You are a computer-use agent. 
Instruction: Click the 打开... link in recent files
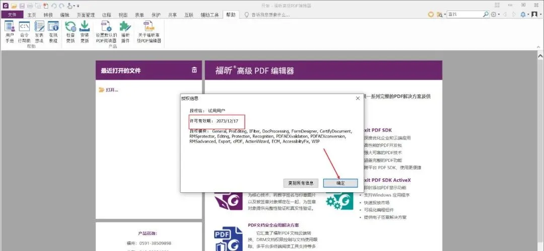pos(109,90)
